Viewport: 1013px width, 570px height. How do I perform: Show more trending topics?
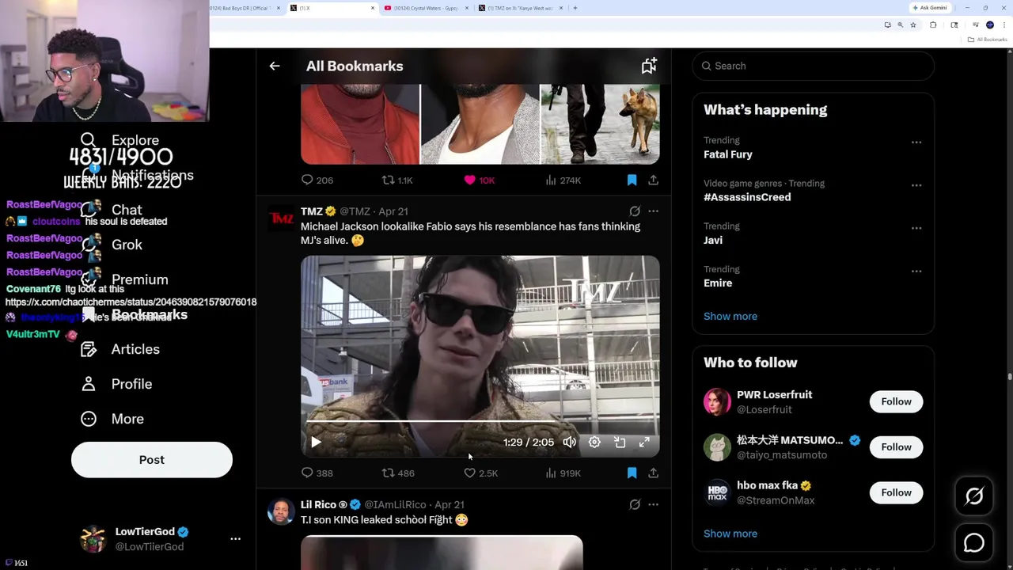click(730, 316)
